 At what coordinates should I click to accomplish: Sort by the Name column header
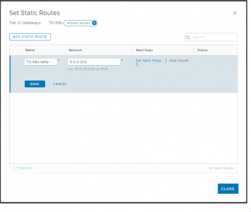[30, 50]
